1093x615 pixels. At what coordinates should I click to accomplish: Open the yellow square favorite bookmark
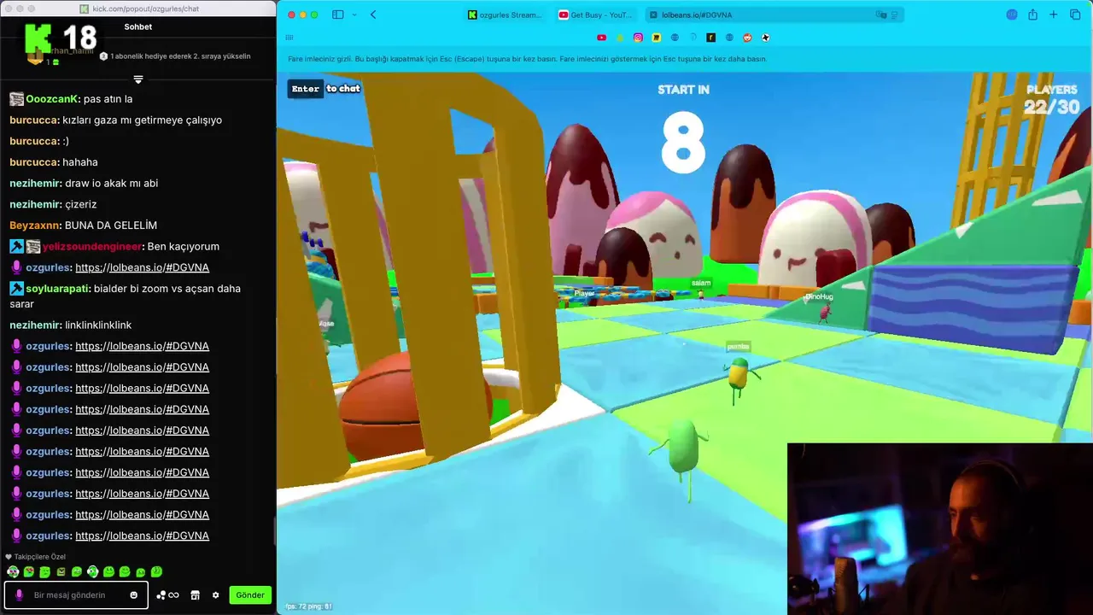click(656, 38)
